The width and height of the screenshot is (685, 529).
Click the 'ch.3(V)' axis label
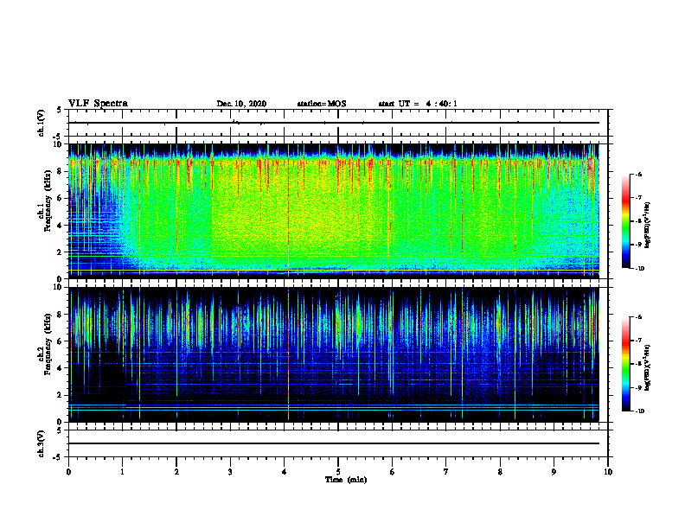pyautogui.click(x=41, y=443)
